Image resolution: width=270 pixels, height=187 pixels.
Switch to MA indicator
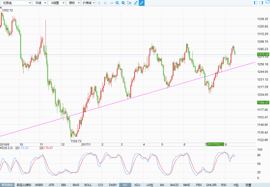click(162, 185)
